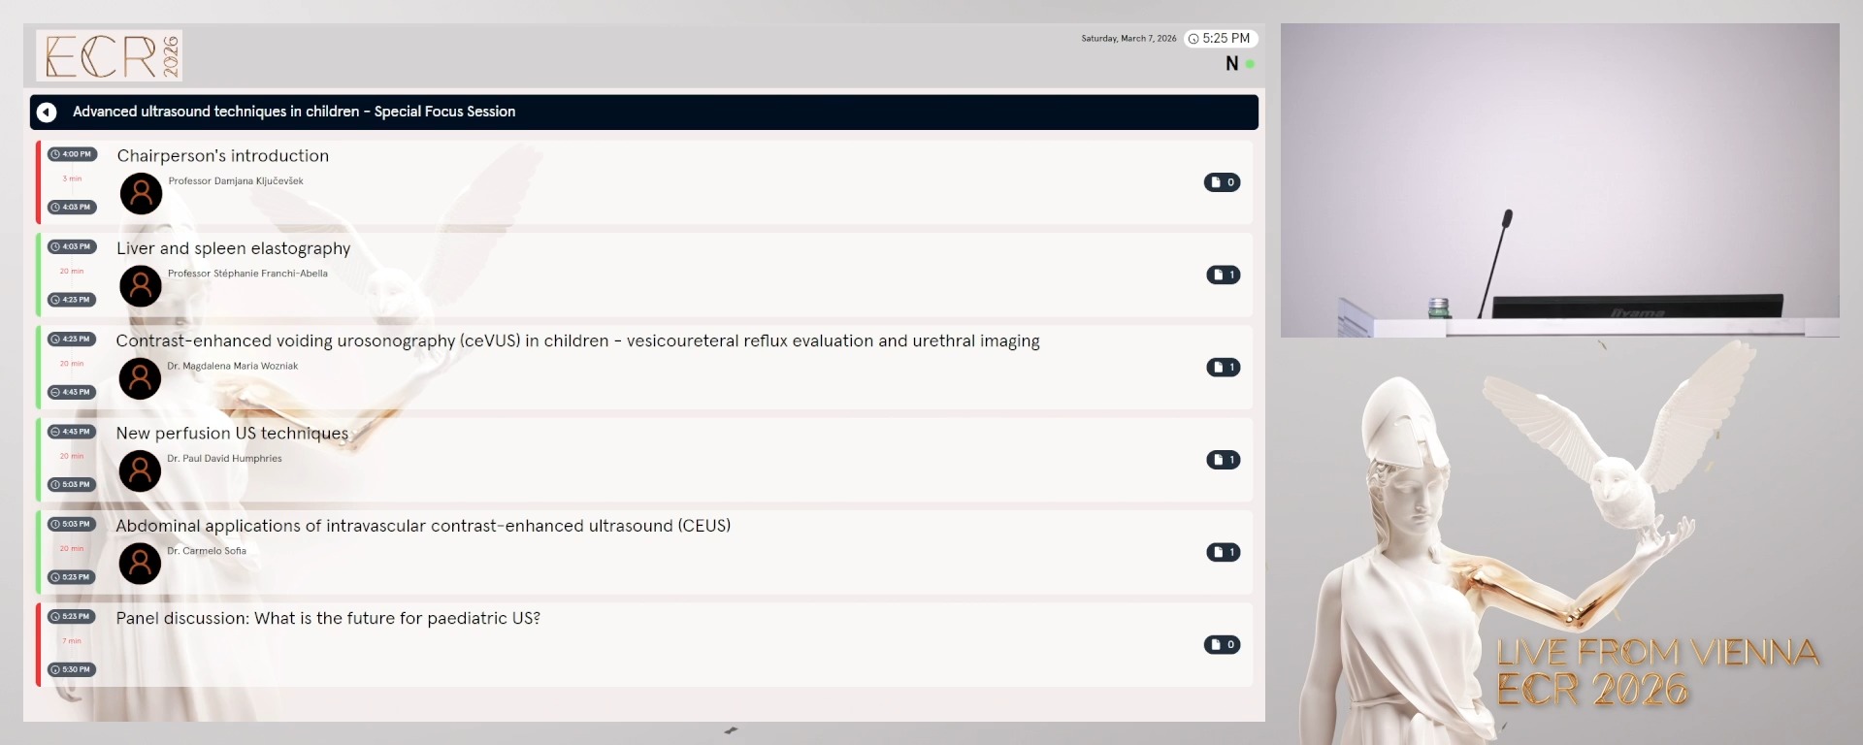
Task: Open documents badge for ceVUS talk
Action: (1223, 368)
